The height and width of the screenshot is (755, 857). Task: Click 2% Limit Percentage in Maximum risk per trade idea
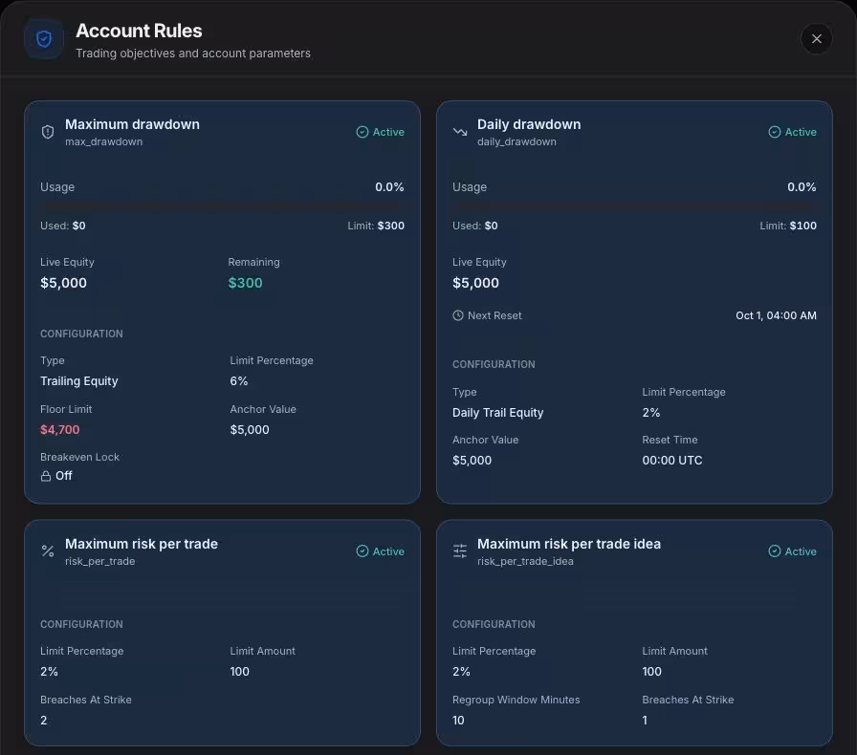coord(461,672)
